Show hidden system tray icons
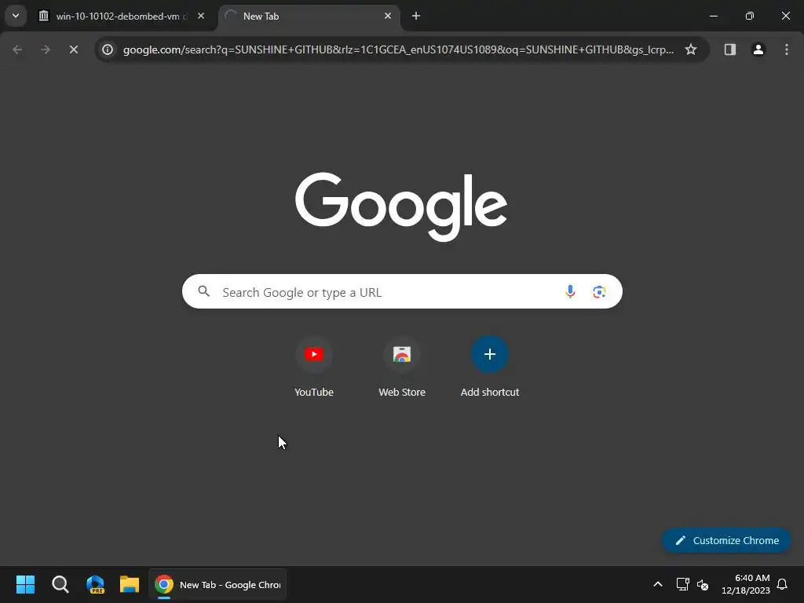804x603 pixels. click(x=658, y=584)
